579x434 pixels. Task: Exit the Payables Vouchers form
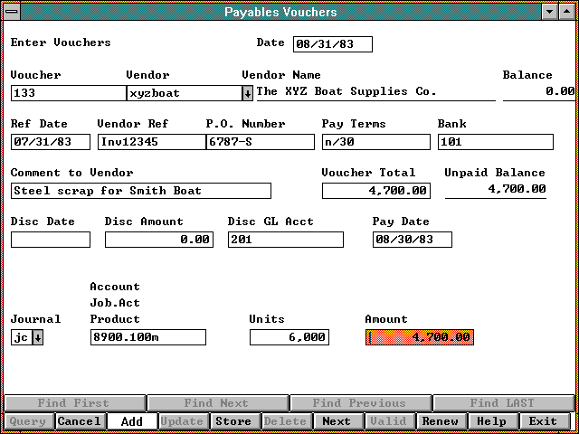543,421
